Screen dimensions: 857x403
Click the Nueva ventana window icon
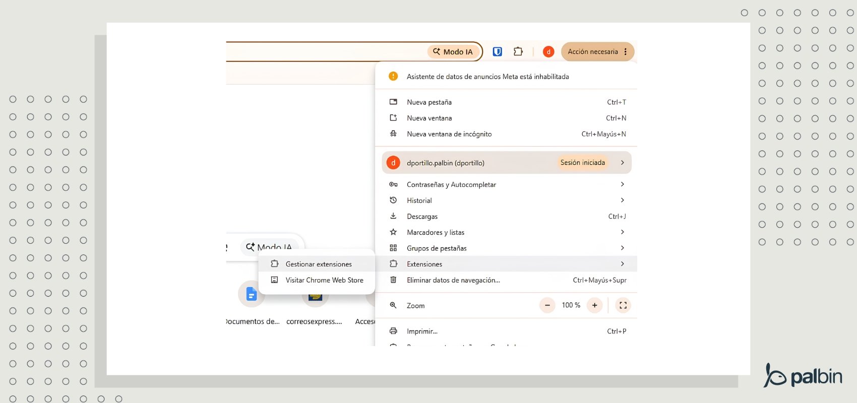tap(393, 118)
